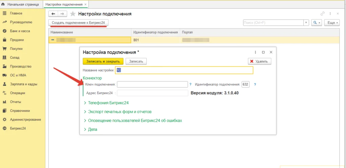This screenshot has height=168, width=346.
Task: Click the Поиск (Ctrl+F) search box
Action: click(273, 23)
